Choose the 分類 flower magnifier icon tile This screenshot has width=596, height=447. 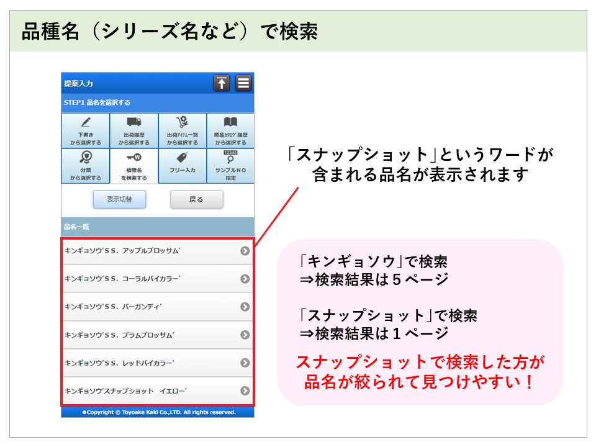click(x=86, y=166)
